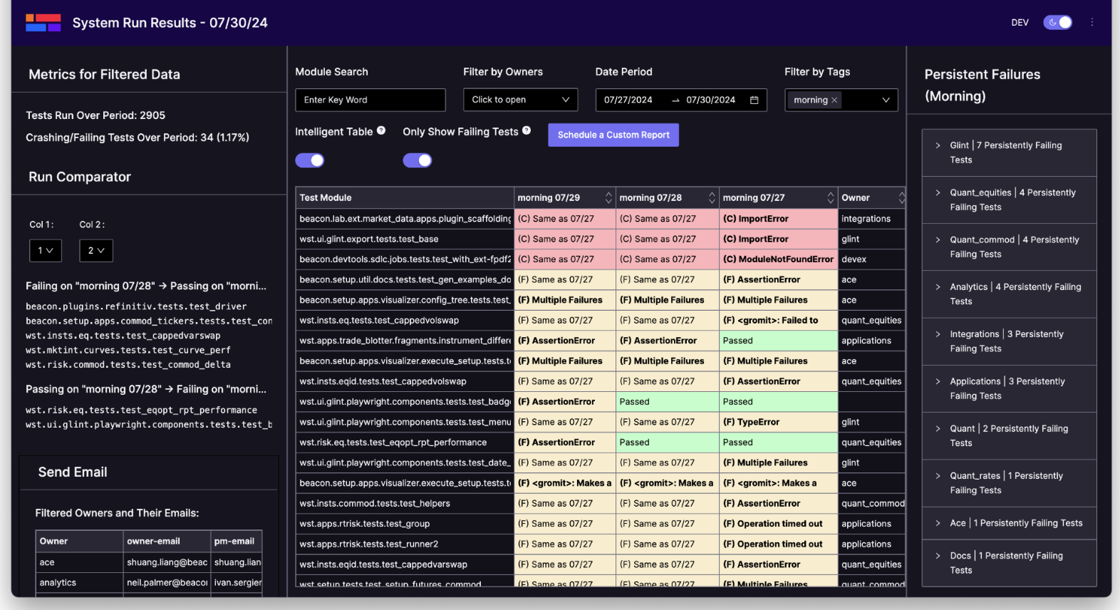The height and width of the screenshot is (610, 1120).
Task: Click the Intelligent Table help icon
Action: tap(381, 130)
